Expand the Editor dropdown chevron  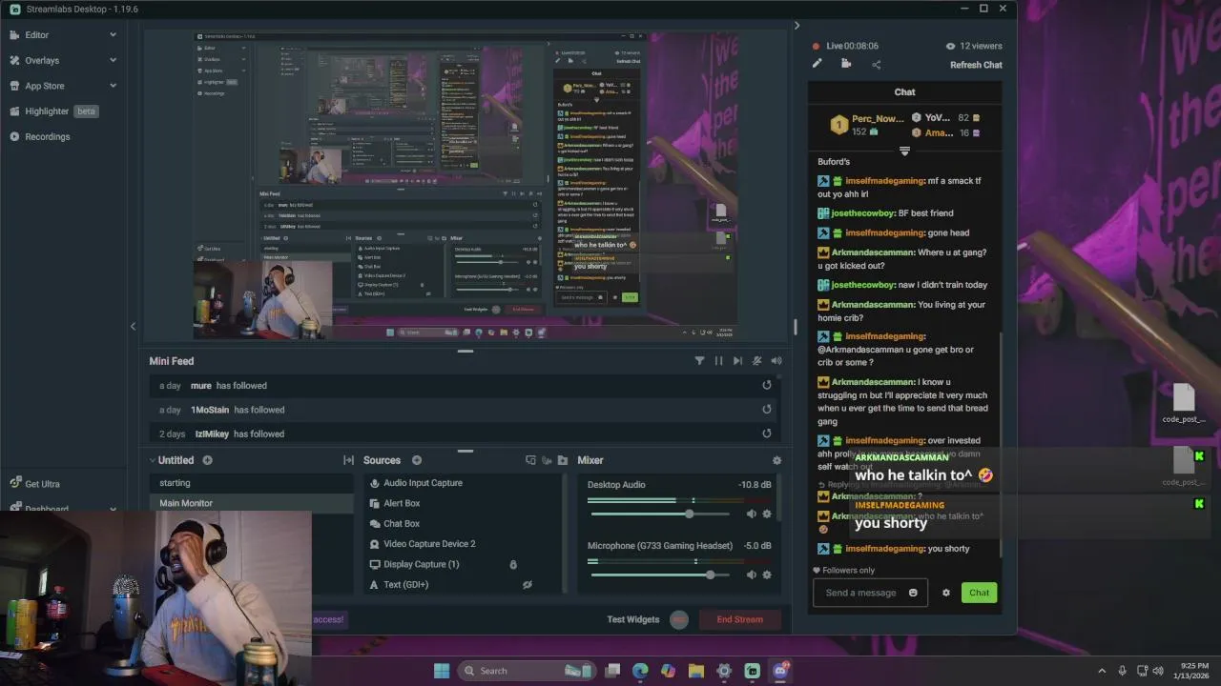pyautogui.click(x=113, y=34)
